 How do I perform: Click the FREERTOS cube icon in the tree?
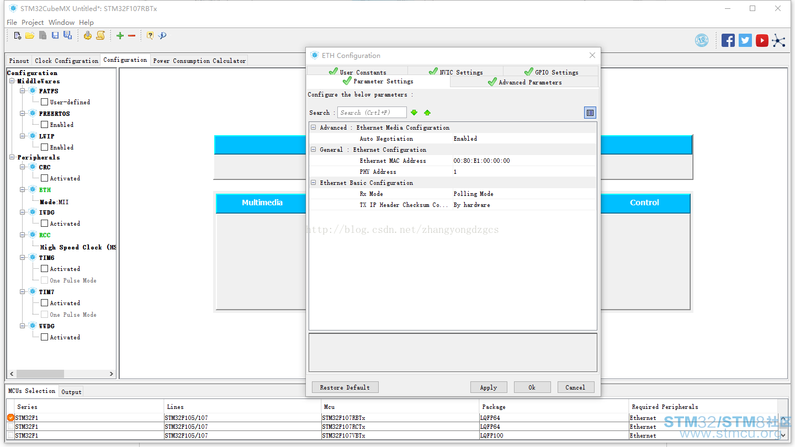(x=33, y=113)
